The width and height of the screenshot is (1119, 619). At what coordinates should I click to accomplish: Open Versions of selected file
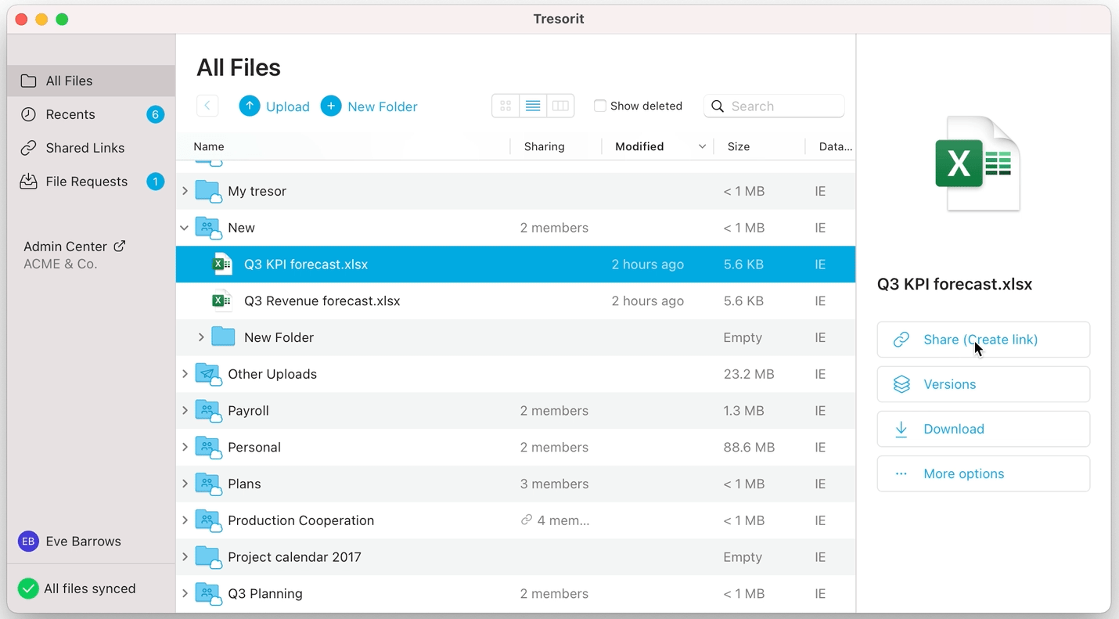pos(984,384)
